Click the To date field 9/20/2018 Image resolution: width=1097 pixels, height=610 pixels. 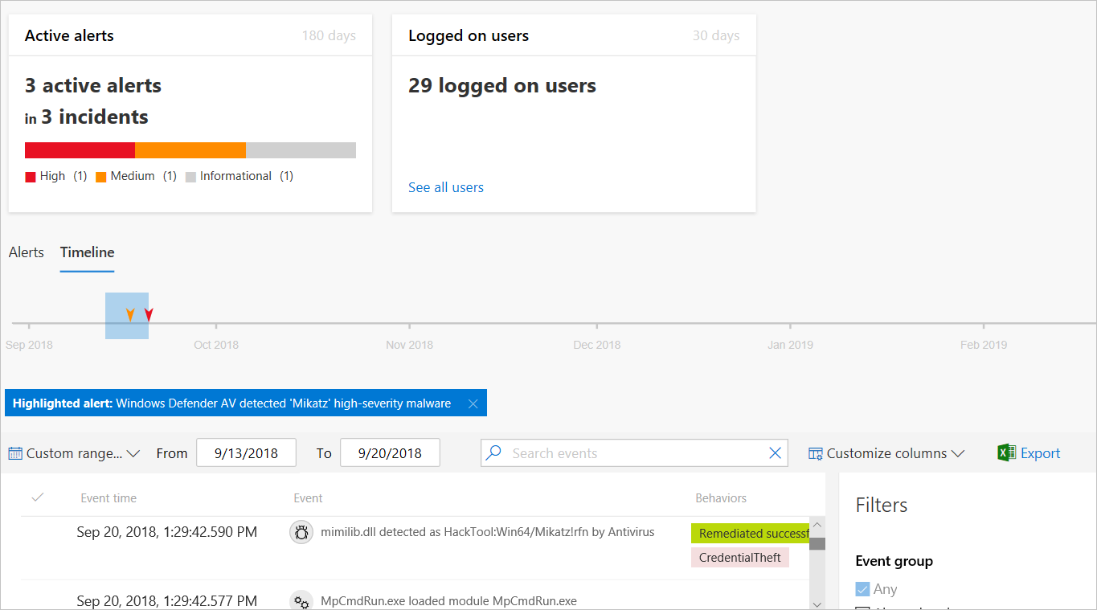[390, 453]
